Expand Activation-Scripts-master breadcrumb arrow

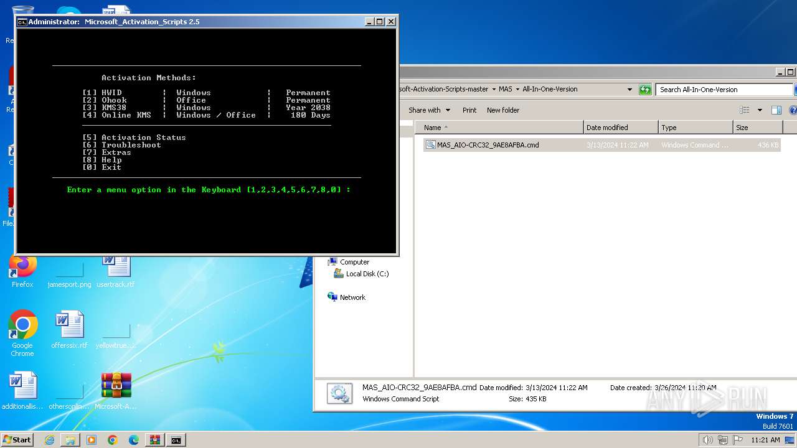[494, 89]
